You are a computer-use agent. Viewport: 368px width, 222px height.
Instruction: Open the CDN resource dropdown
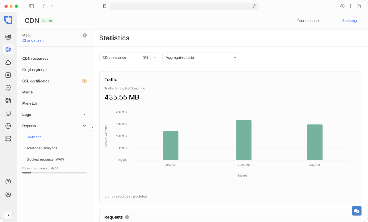[129, 57]
